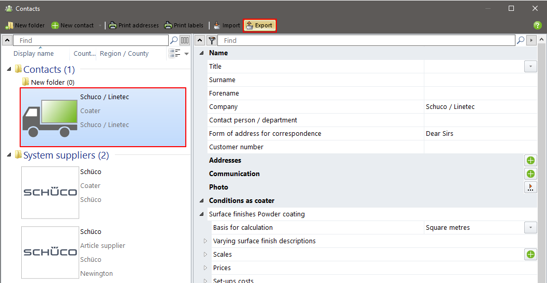Add a Communication entry with plus

click(530, 174)
